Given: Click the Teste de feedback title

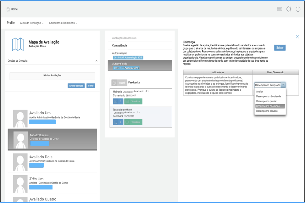Looking at the screenshot, I should tap(122, 110).
